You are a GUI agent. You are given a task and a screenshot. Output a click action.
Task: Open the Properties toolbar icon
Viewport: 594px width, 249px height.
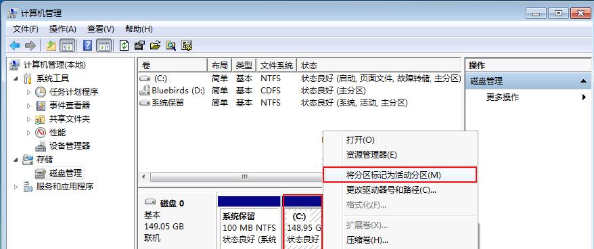point(139,46)
